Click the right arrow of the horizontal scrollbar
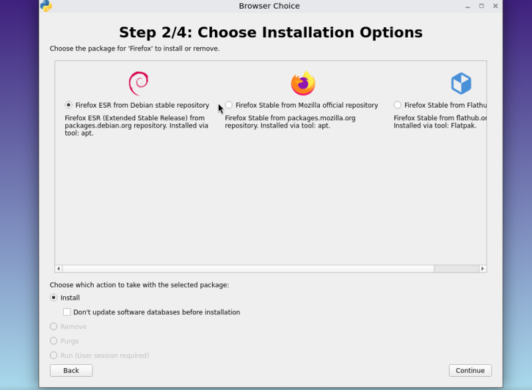The width and height of the screenshot is (532, 390). pos(483,268)
